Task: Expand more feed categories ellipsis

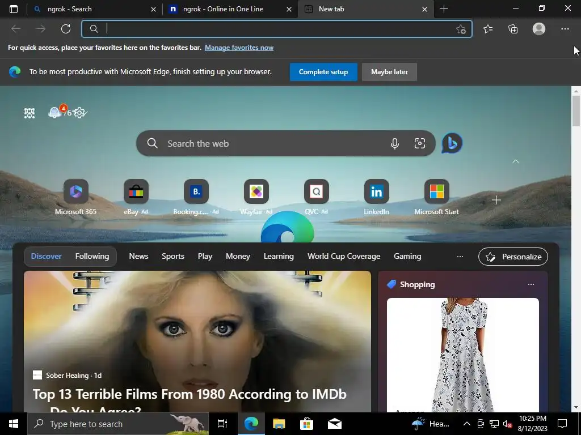Action: pos(460,257)
